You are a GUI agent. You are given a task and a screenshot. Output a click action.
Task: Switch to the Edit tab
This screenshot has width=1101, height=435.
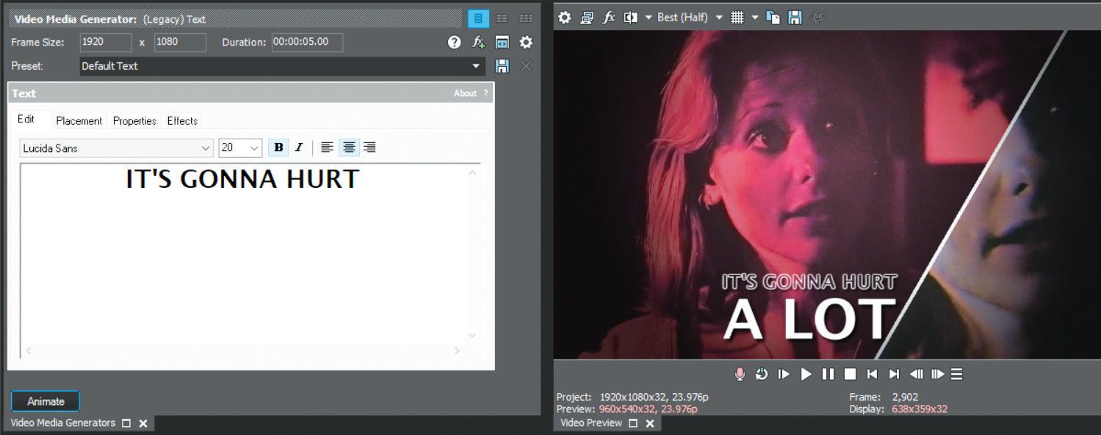[x=26, y=120]
